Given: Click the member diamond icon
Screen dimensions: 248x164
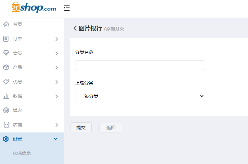Looking at the screenshot, I should tap(6, 53).
